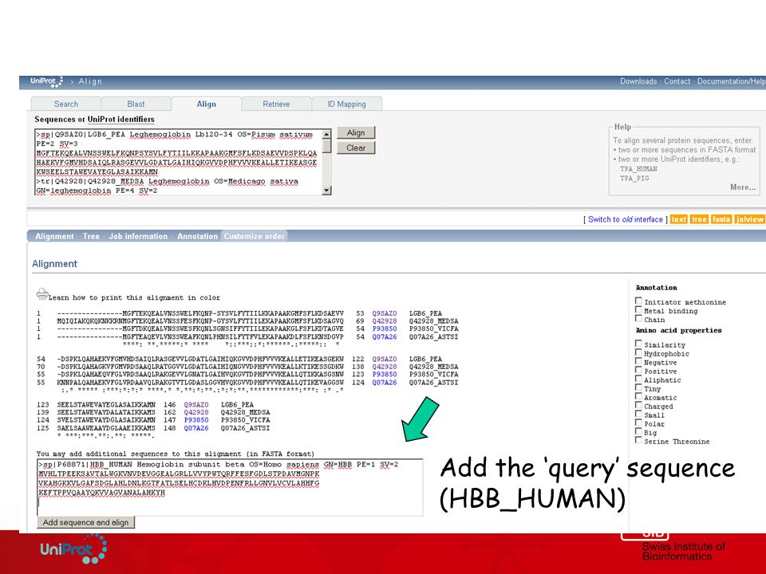Image resolution: width=766 pixels, height=574 pixels.
Task: Check the Polar property checkbox
Action: 638,423
